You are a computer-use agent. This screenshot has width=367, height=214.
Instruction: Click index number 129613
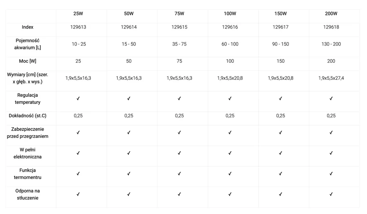pyautogui.click(x=78, y=27)
